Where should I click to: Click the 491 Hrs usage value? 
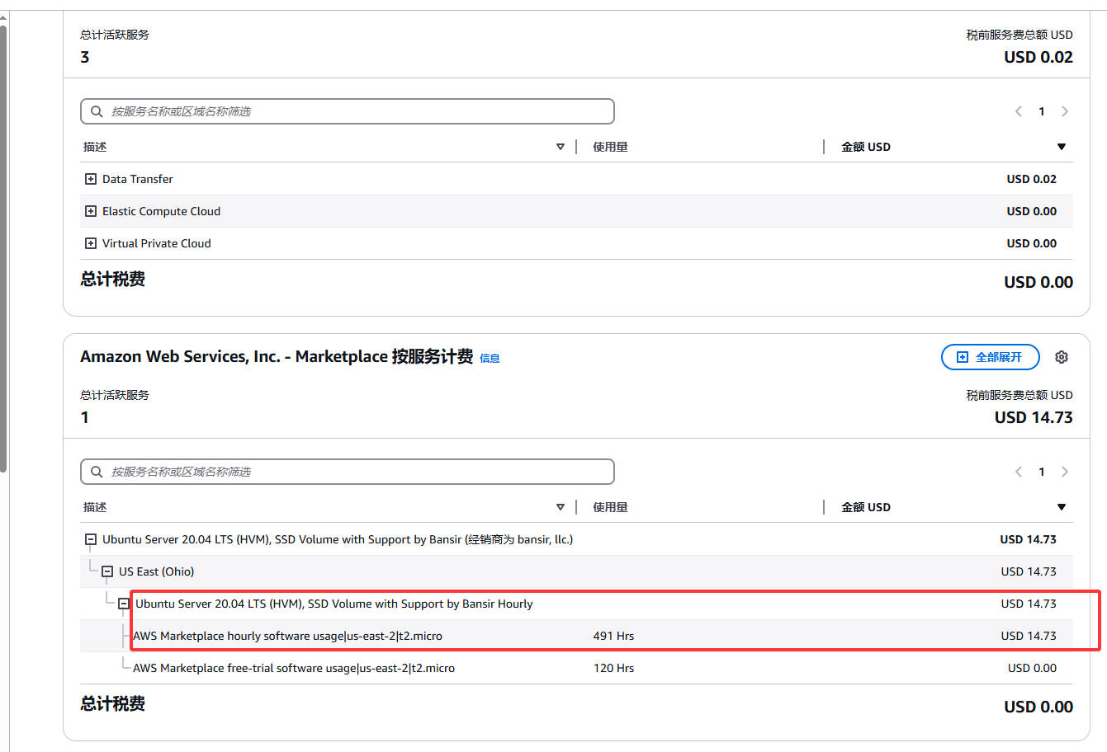613,636
